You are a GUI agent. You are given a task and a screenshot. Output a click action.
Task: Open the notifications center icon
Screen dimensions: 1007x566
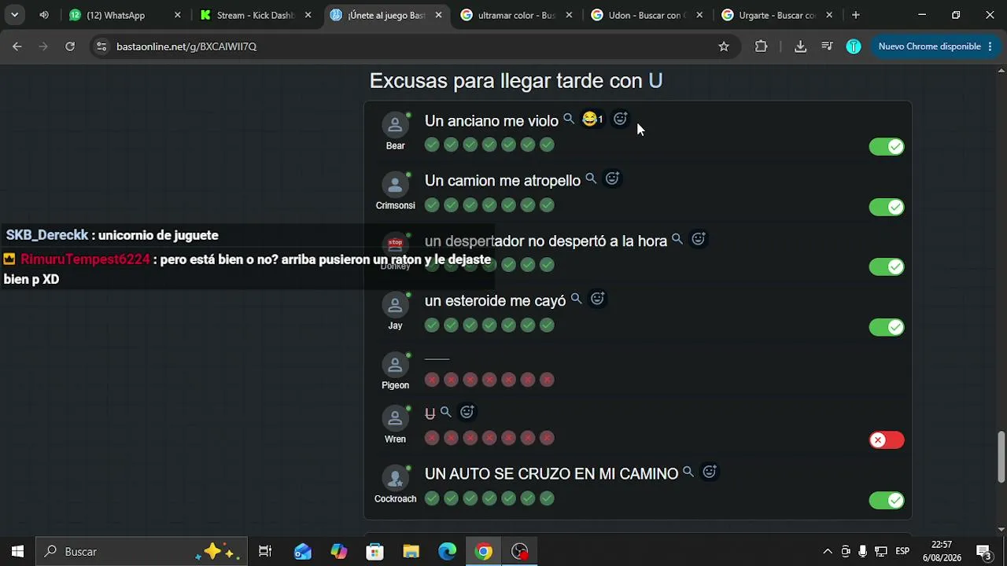pyautogui.click(x=983, y=552)
